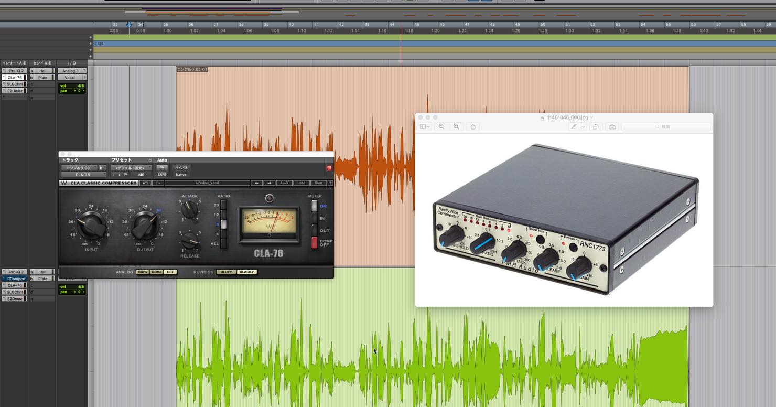776x407 pixels.
Task: Click the CLA-76 INPUT knob
Action: pyautogui.click(x=92, y=225)
